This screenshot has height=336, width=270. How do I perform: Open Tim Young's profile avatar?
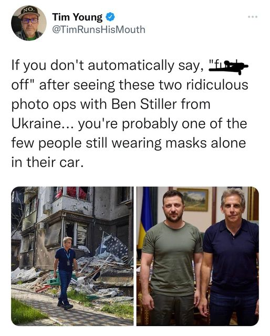click(x=29, y=23)
